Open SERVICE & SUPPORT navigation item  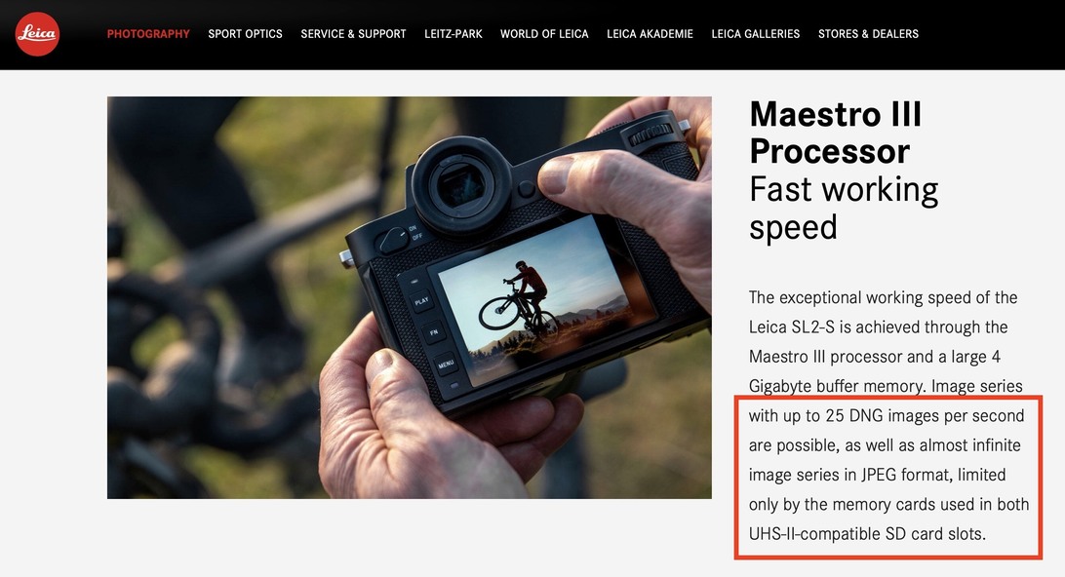(353, 34)
